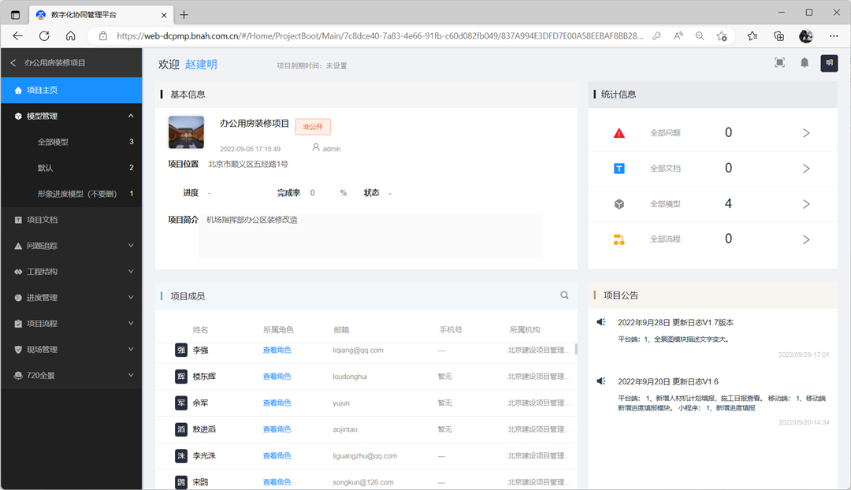Collapse the 模型管理 sidebar section
Viewport: 851px width, 490px height.
click(x=131, y=116)
